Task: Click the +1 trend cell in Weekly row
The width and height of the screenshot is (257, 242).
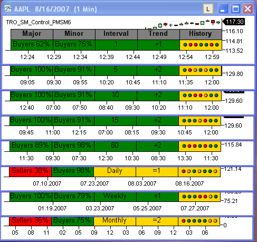Action: coord(157,197)
